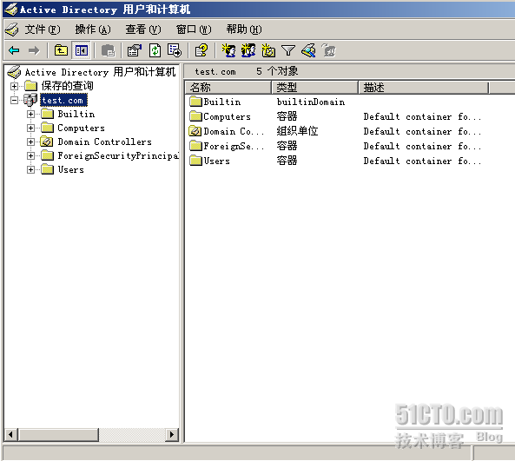Click the builtinDomain type cell
Viewport: 515px width, 461px height.
point(311,102)
